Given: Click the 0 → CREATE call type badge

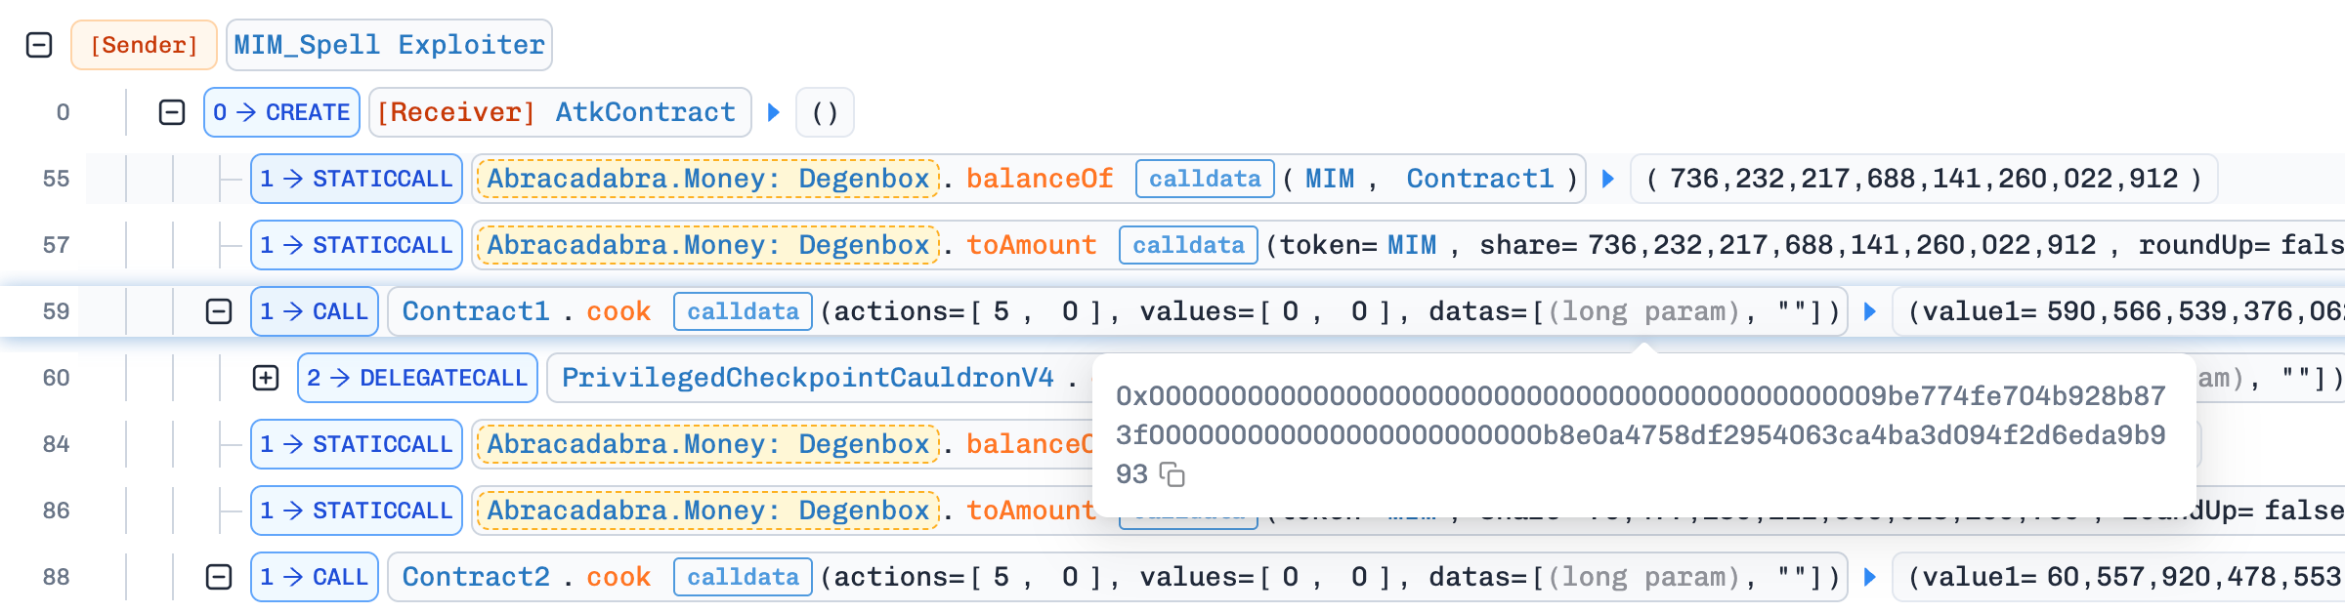Looking at the screenshot, I should click(281, 112).
